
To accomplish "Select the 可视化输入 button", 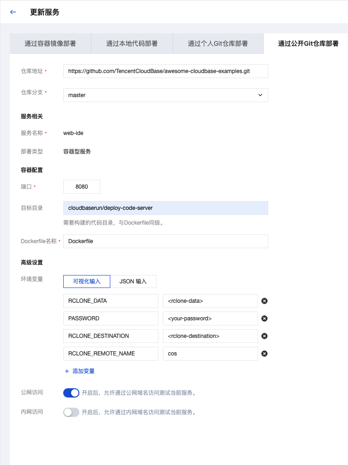I will coord(86,281).
